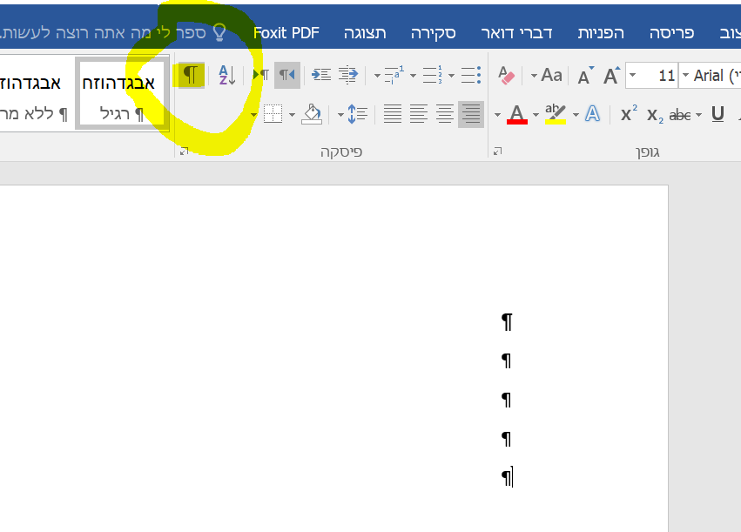Click the text effects outlined A icon

coord(593,114)
